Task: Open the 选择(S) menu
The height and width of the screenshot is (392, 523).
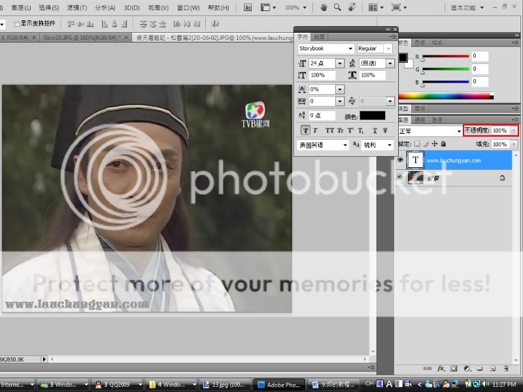Action: (48, 8)
